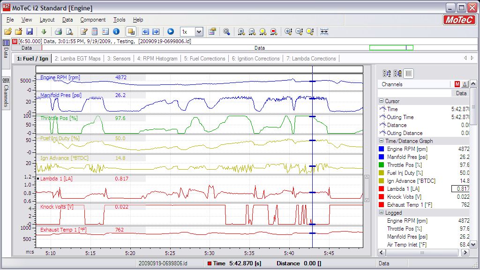Screen dimensions: 480x270
Task: Click the green download arrow icon
Action: (44, 31)
